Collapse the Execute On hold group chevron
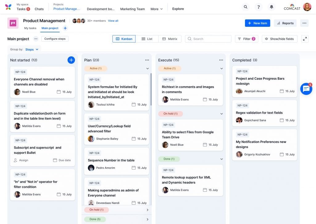316x224 pixels. (x=222, y=114)
